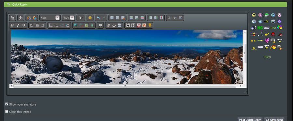Image resolution: width=293 pixels, height=121 pixels.
Task: Insert a bulleted list
Action: (x=56, y=25)
